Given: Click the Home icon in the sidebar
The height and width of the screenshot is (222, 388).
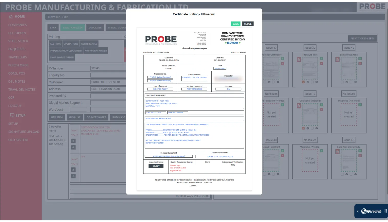Looking at the screenshot, I should 11,17.
